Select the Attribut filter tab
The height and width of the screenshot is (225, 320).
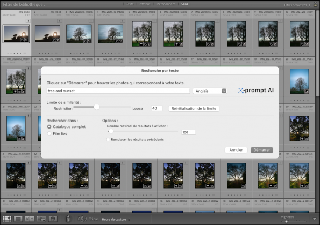point(145,4)
